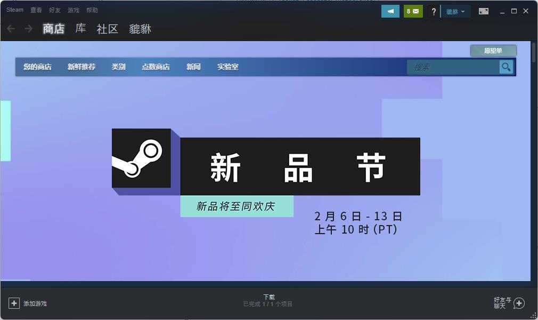This screenshot has height=320, width=538.
Task: Click the magnifying glass search icon
Action: click(x=506, y=67)
